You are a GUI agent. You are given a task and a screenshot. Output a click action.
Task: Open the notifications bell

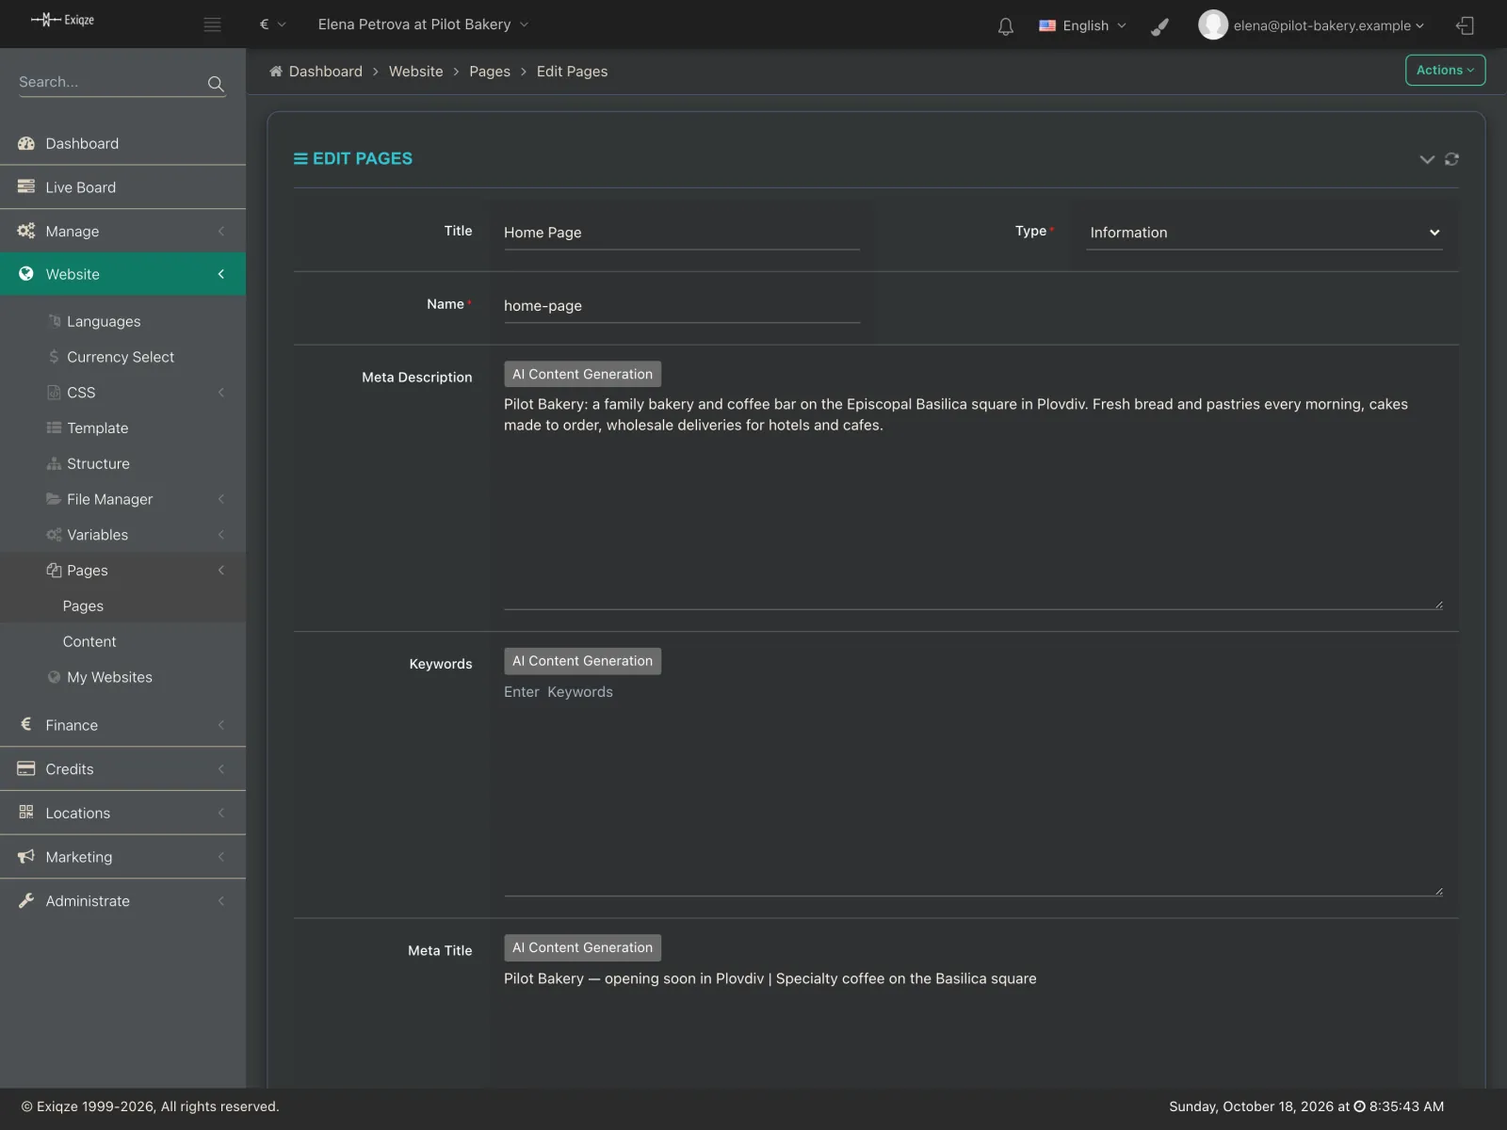[x=1006, y=26]
